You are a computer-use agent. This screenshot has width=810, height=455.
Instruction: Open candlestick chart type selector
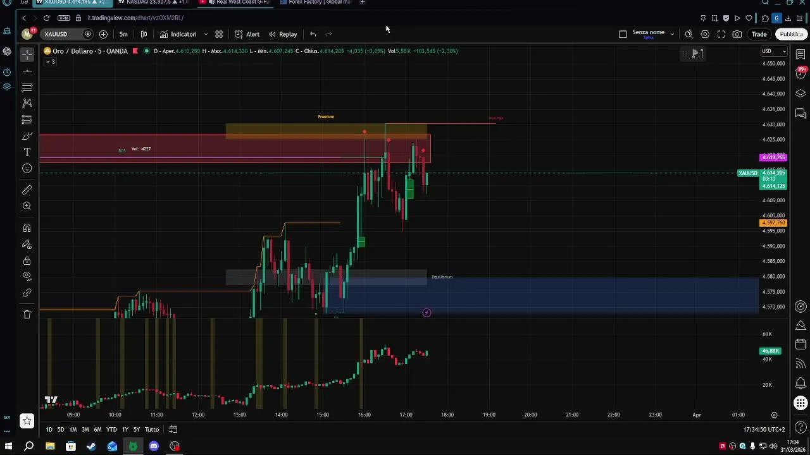(x=144, y=34)
